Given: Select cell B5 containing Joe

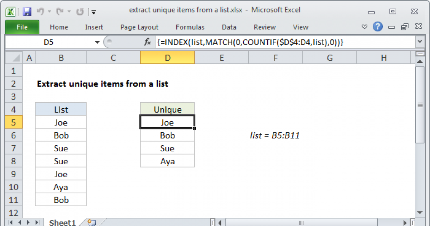Looking at the screenshot, I should 61,122.
